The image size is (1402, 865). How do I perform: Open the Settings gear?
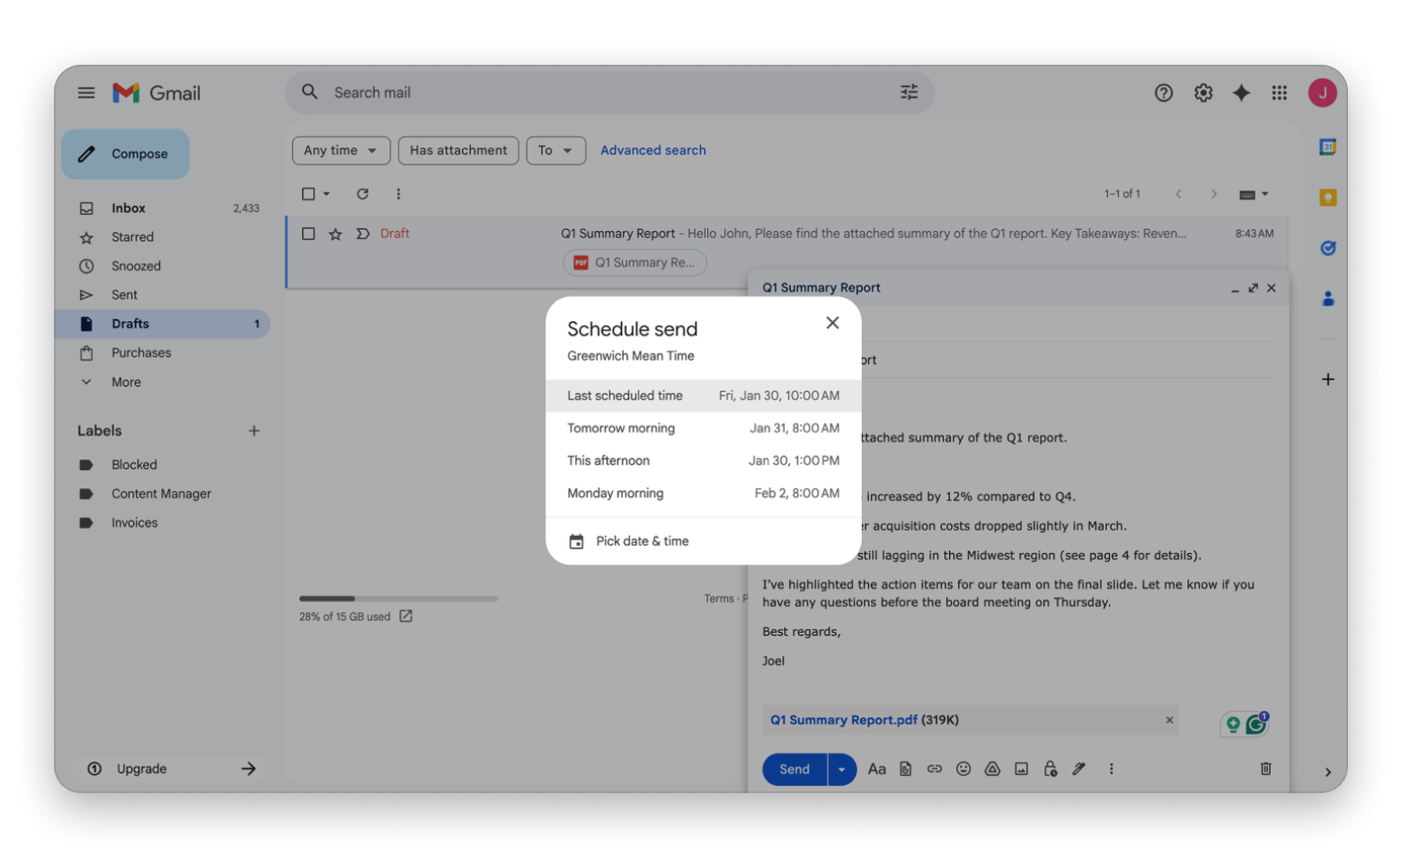click(1202, 93)
